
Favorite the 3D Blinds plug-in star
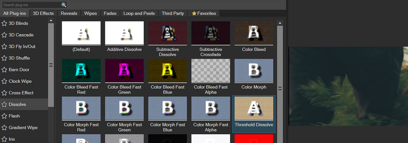click(x=4, y=24)
